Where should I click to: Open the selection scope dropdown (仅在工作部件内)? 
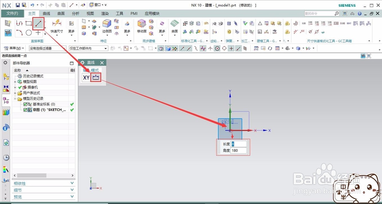pos(88,48)
